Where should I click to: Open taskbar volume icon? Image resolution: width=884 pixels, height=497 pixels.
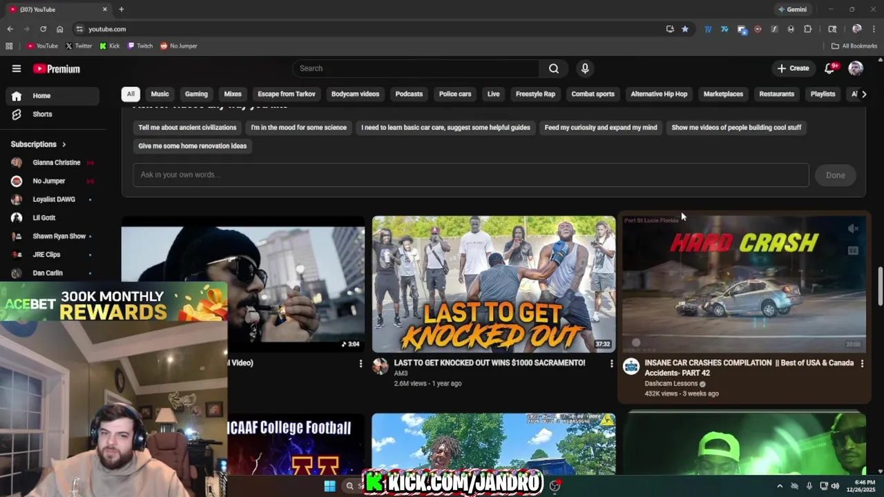point(836,486)
